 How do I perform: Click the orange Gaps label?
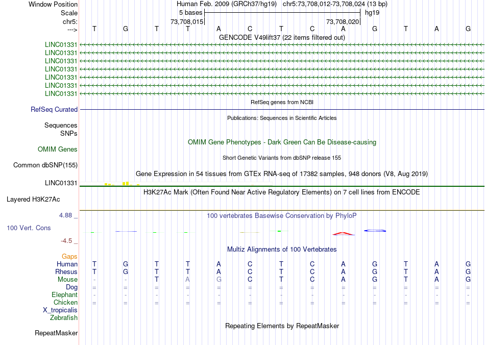point(69,257)
